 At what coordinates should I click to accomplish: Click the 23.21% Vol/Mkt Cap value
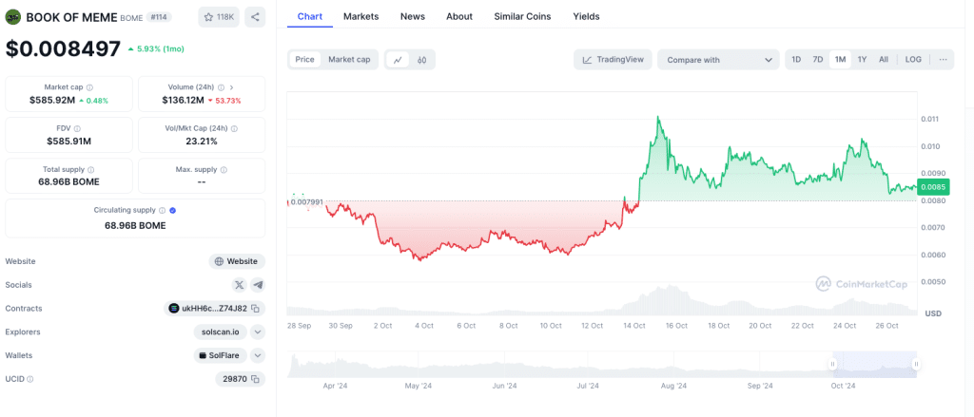(202, 141)
